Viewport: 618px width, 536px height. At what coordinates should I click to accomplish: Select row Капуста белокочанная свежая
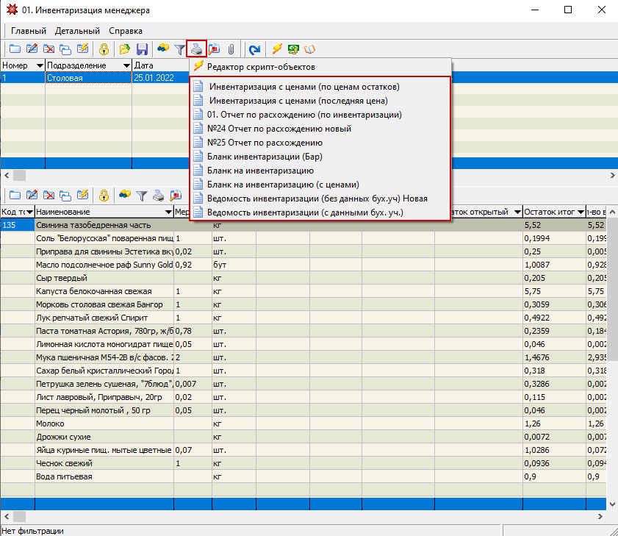pyautogui.click(x=303, y=291)
